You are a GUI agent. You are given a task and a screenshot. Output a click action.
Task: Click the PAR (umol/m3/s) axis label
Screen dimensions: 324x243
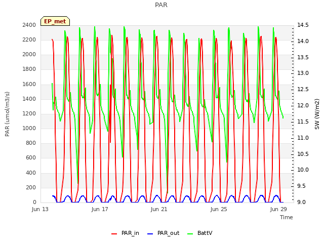pyautogui.click(x=7, y=114)
